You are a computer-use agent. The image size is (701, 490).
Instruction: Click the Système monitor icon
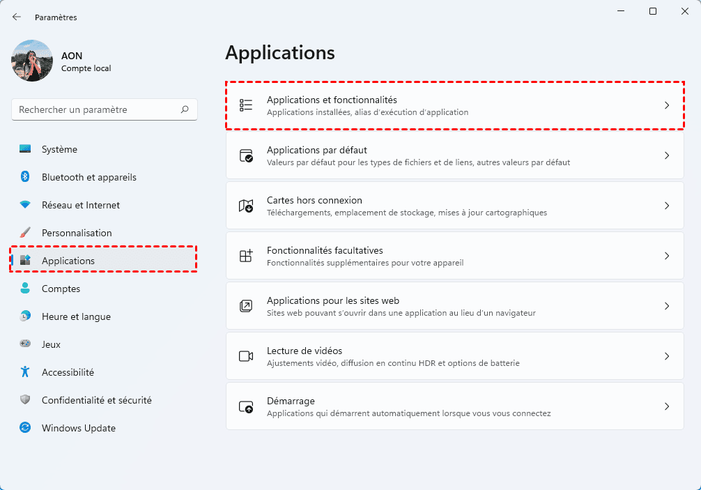pyautogui.click(x=25, y=149)
